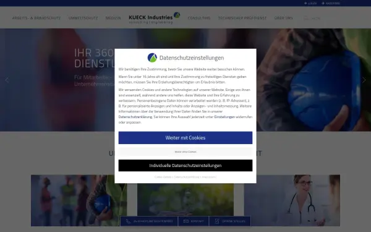Accept cookies via Weiter mit Cookies
This screenshot has width=371, height=232.
point(185,138)
